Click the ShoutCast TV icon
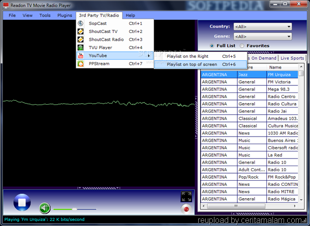 point(80,31)
